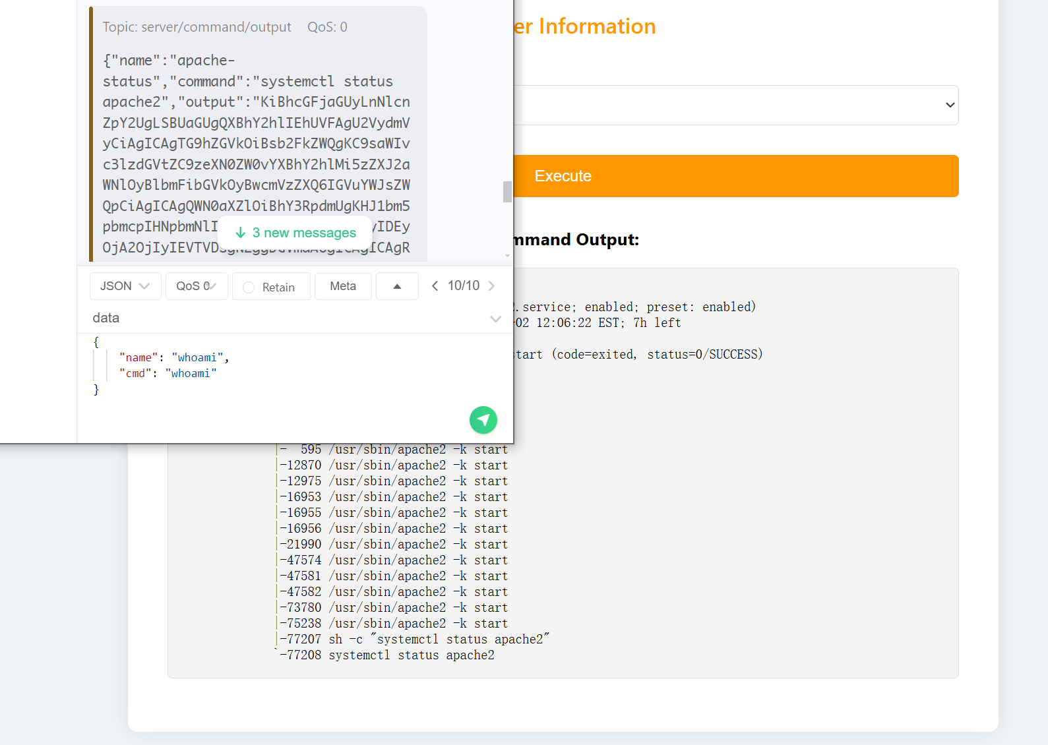Image resolution: width=1048 pixels, height=745 pixels.
Task: Select the server/command/output received message
Action: [257, 132]
